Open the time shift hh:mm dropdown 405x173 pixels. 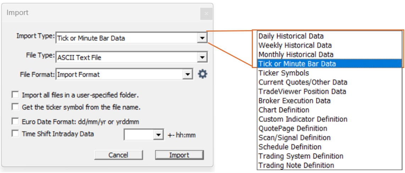[157, 135]
